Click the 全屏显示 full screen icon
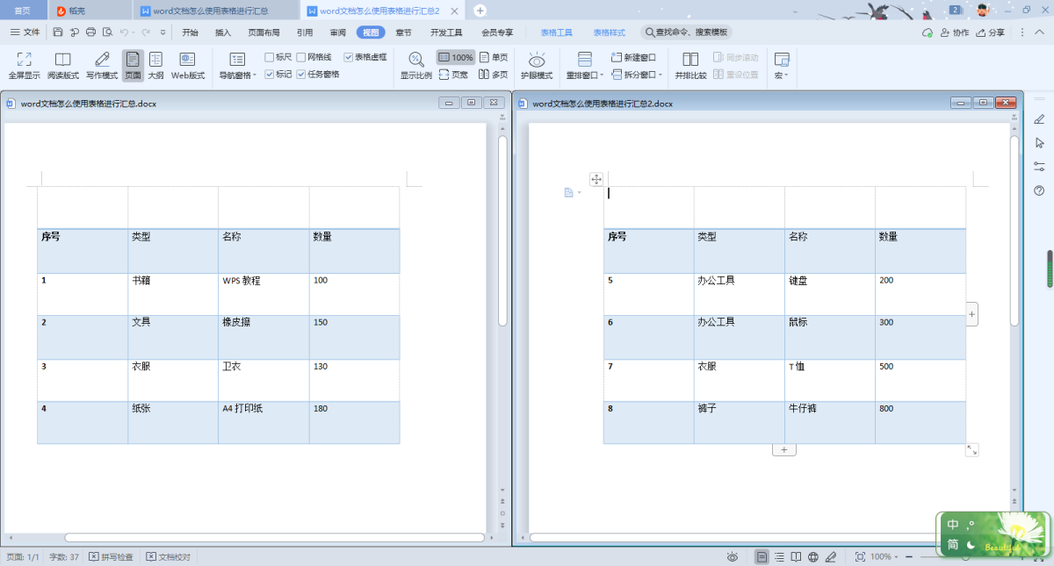Image resolution: width=1054 pixels, height=566 pixels. click(24, 60)
